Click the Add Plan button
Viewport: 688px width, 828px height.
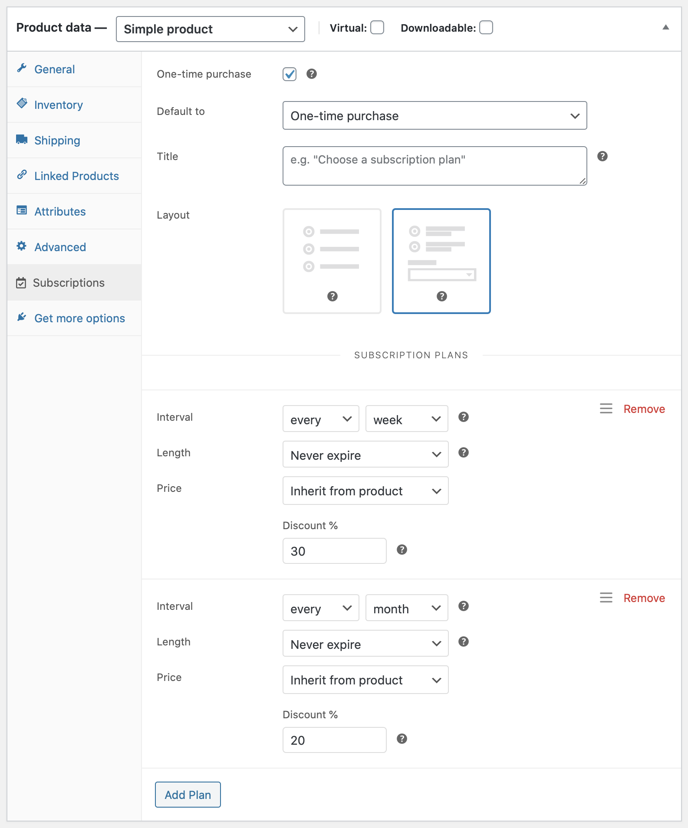coord(188,795)
